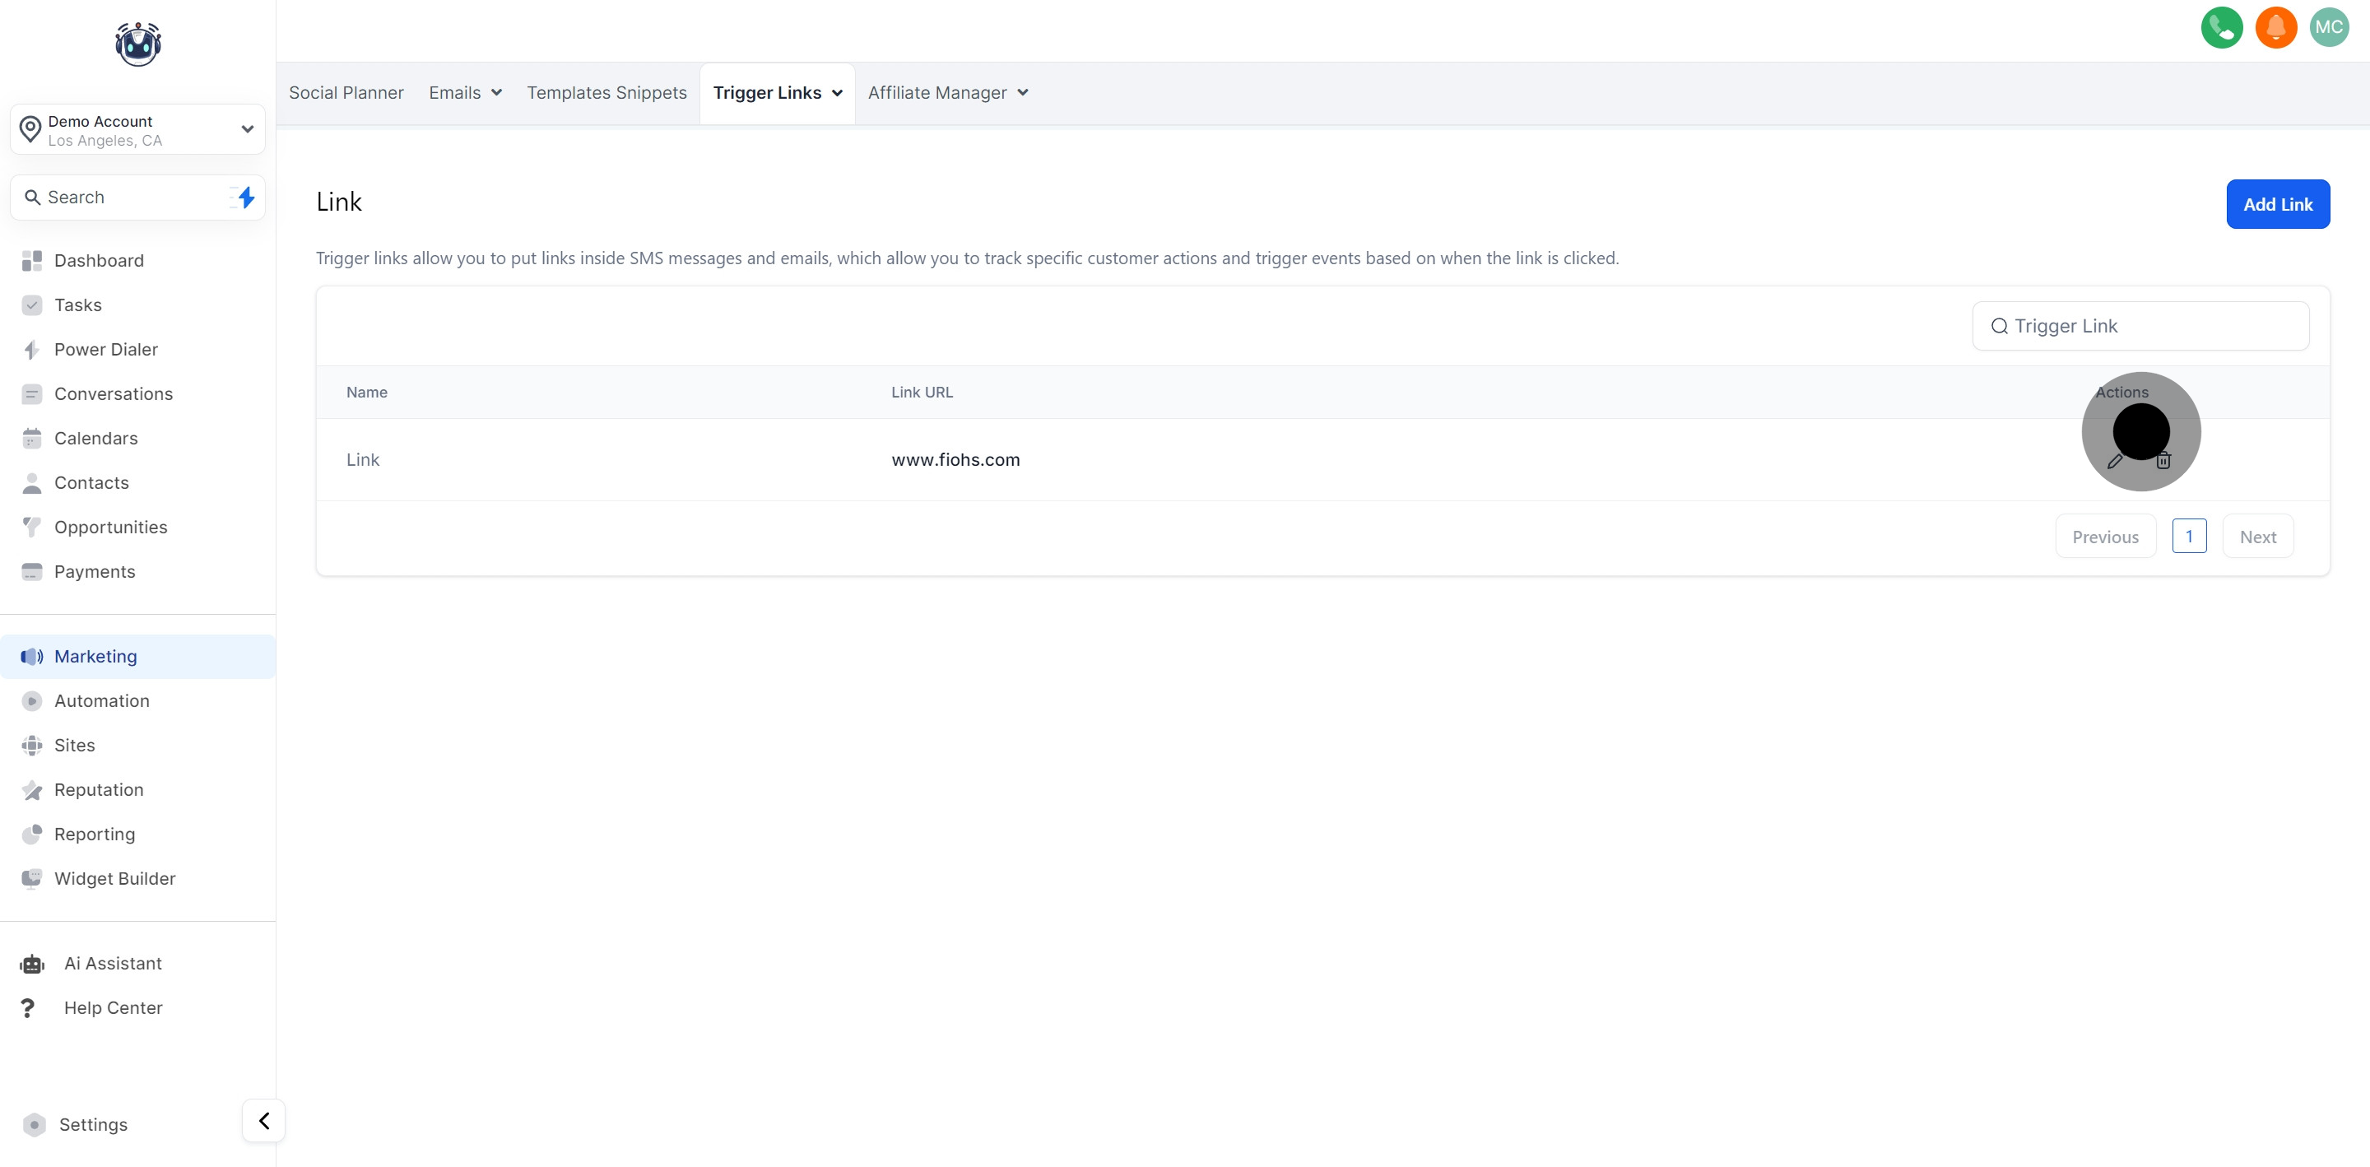The height and width of the screenshot is (1167, 2370).
Task: Expand the Emails dropdown menu
Action: point(465,93)
